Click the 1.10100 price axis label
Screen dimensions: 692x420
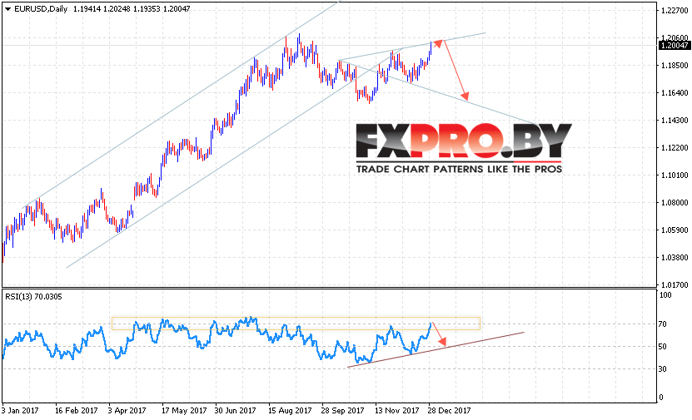[675, 175]
